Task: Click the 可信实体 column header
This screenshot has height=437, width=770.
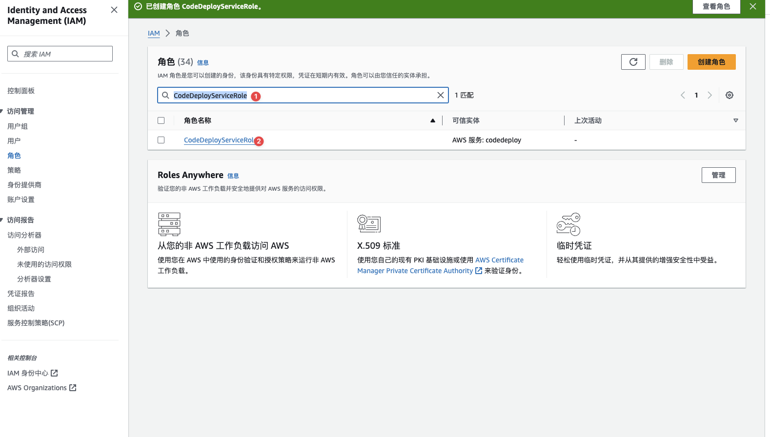Action: (466, 120)
